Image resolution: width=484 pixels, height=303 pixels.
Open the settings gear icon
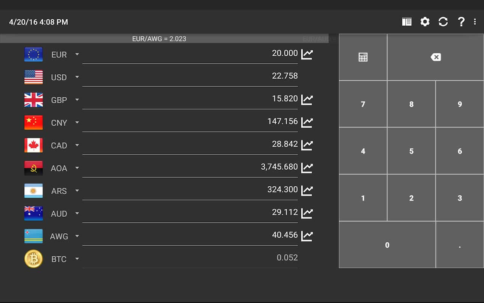(425, 22)
